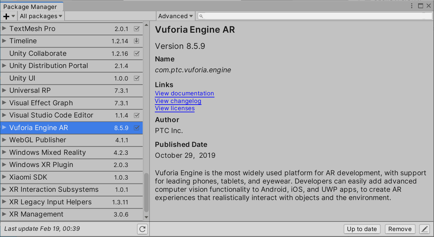Expand Visual Effect Graph versions
The width and height of the screenshot is (434, 237).
[4, 103]
